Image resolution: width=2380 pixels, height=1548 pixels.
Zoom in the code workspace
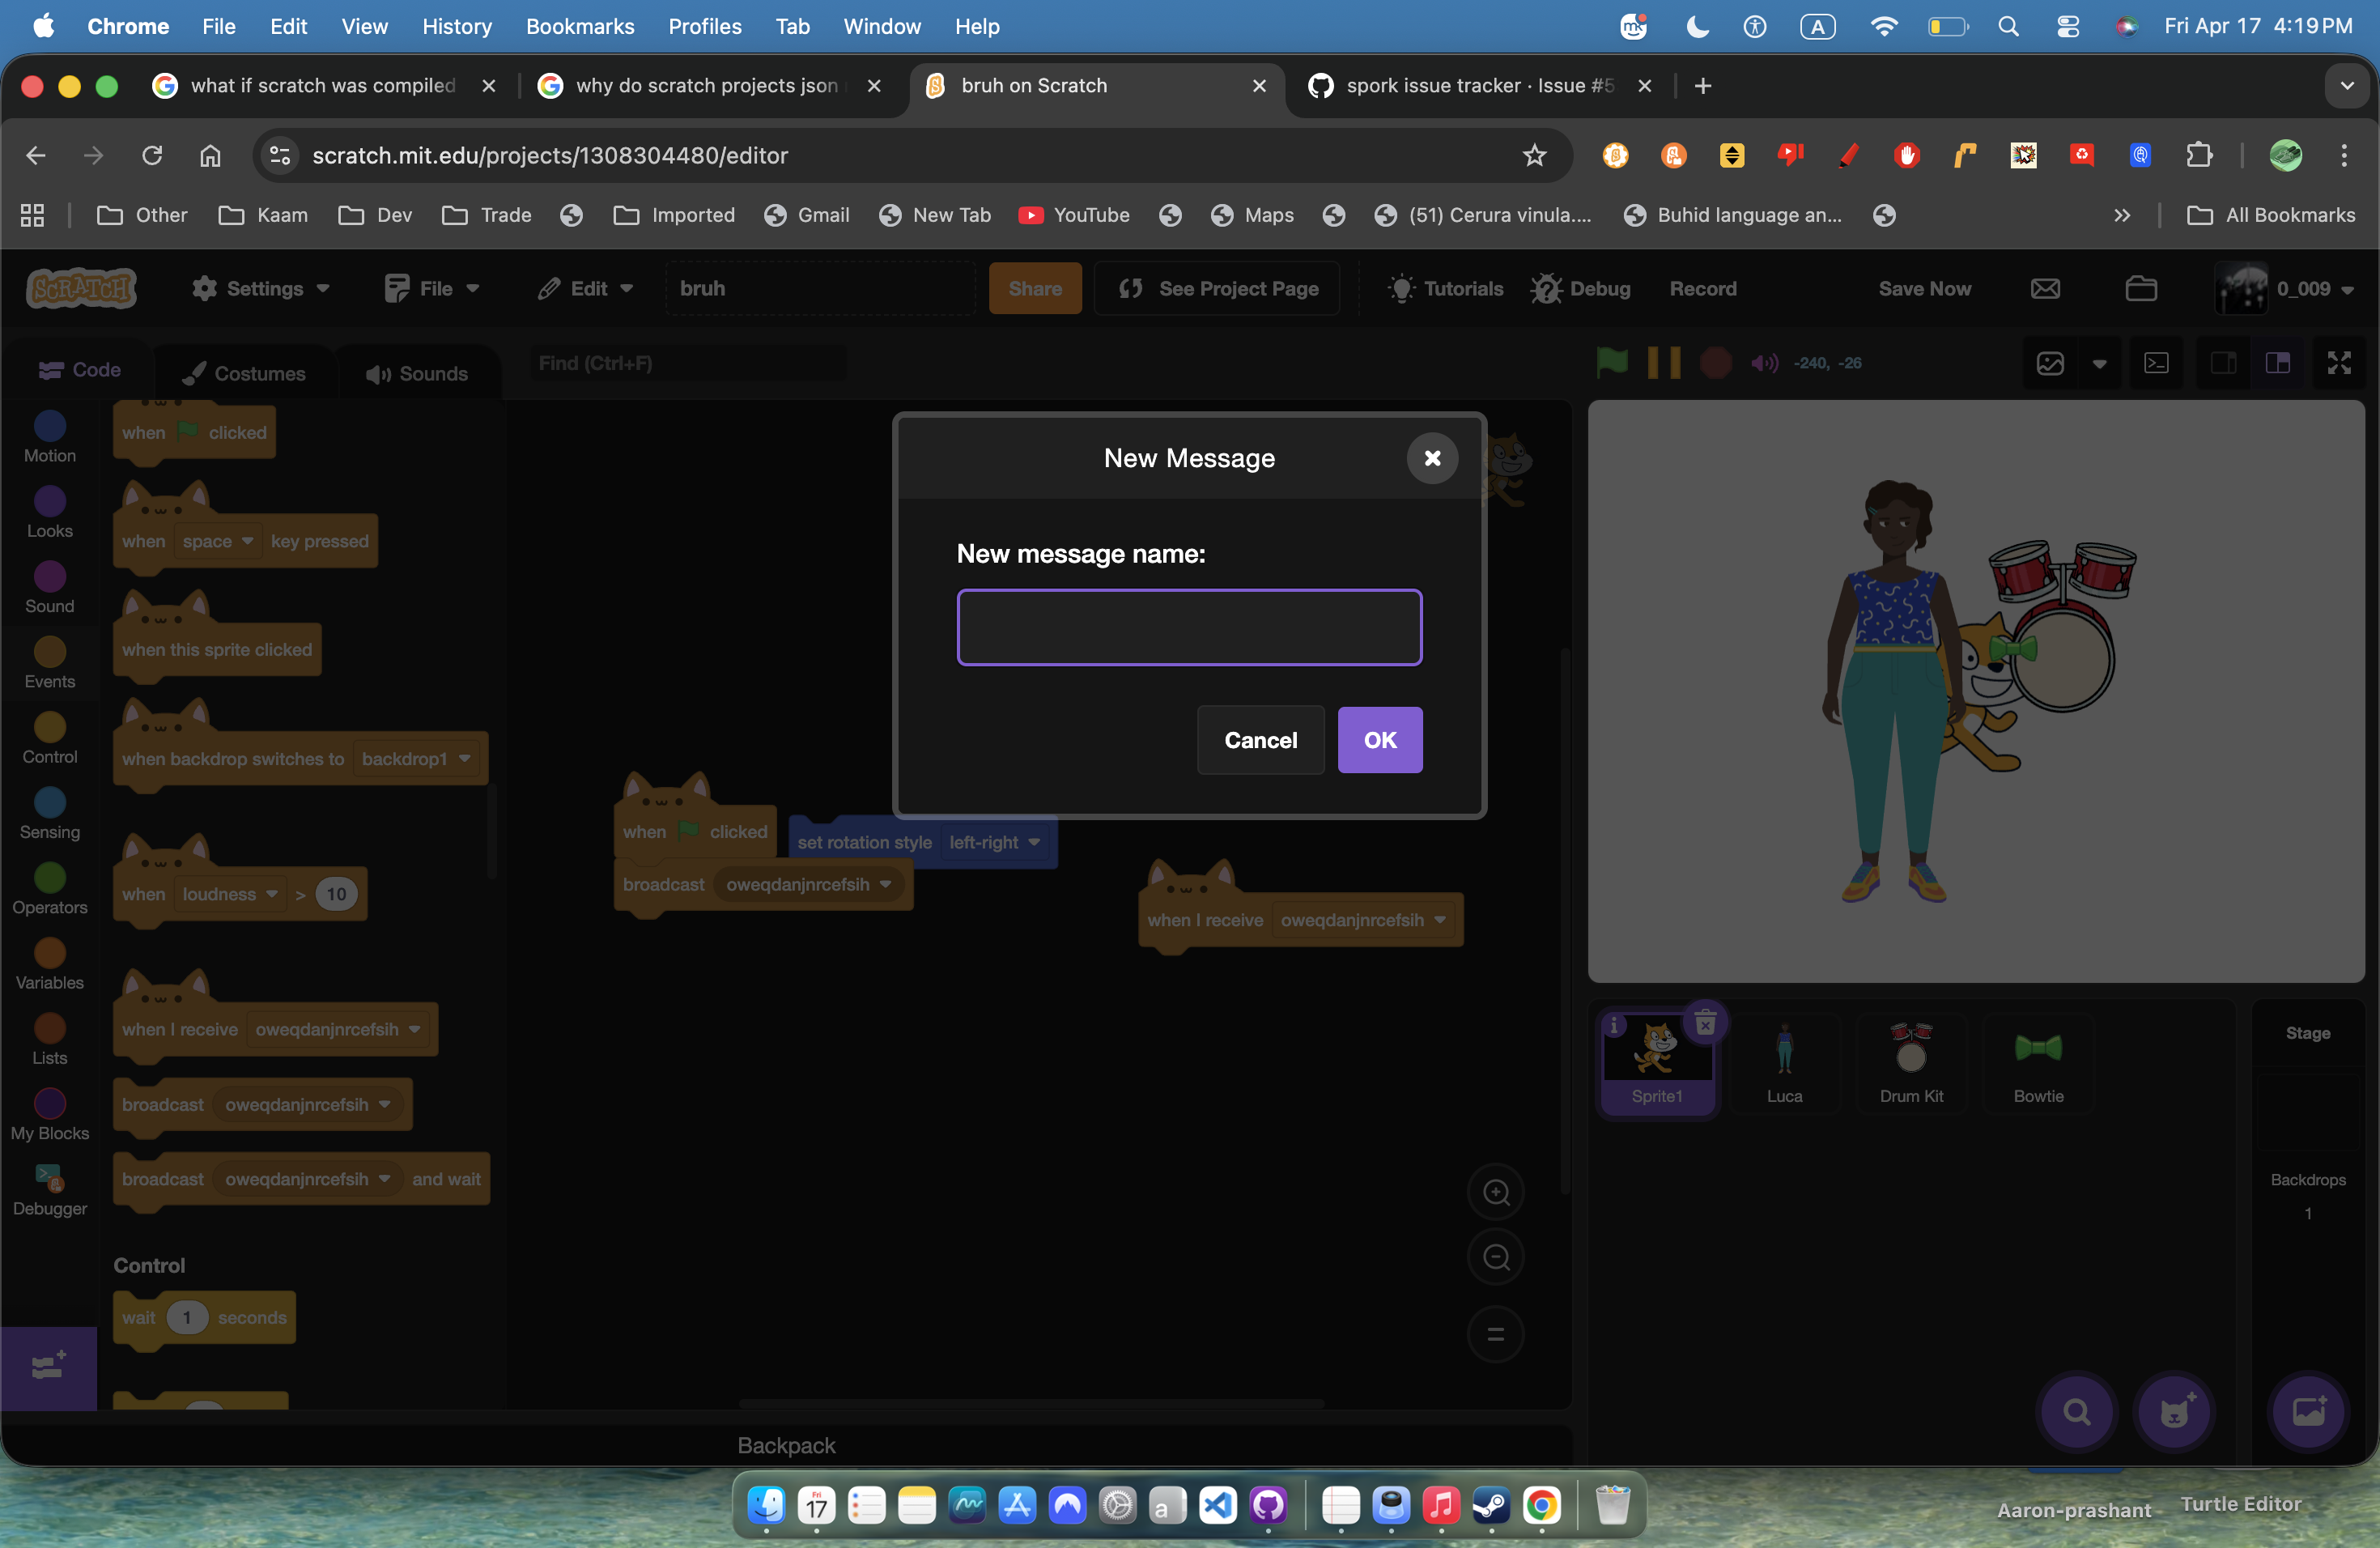[1495, 1192]
